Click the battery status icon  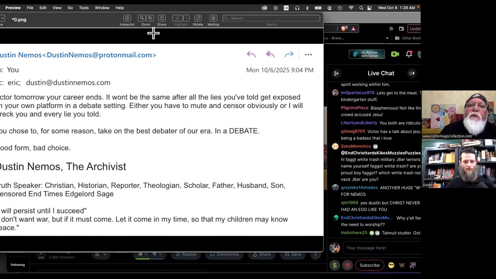318,8
